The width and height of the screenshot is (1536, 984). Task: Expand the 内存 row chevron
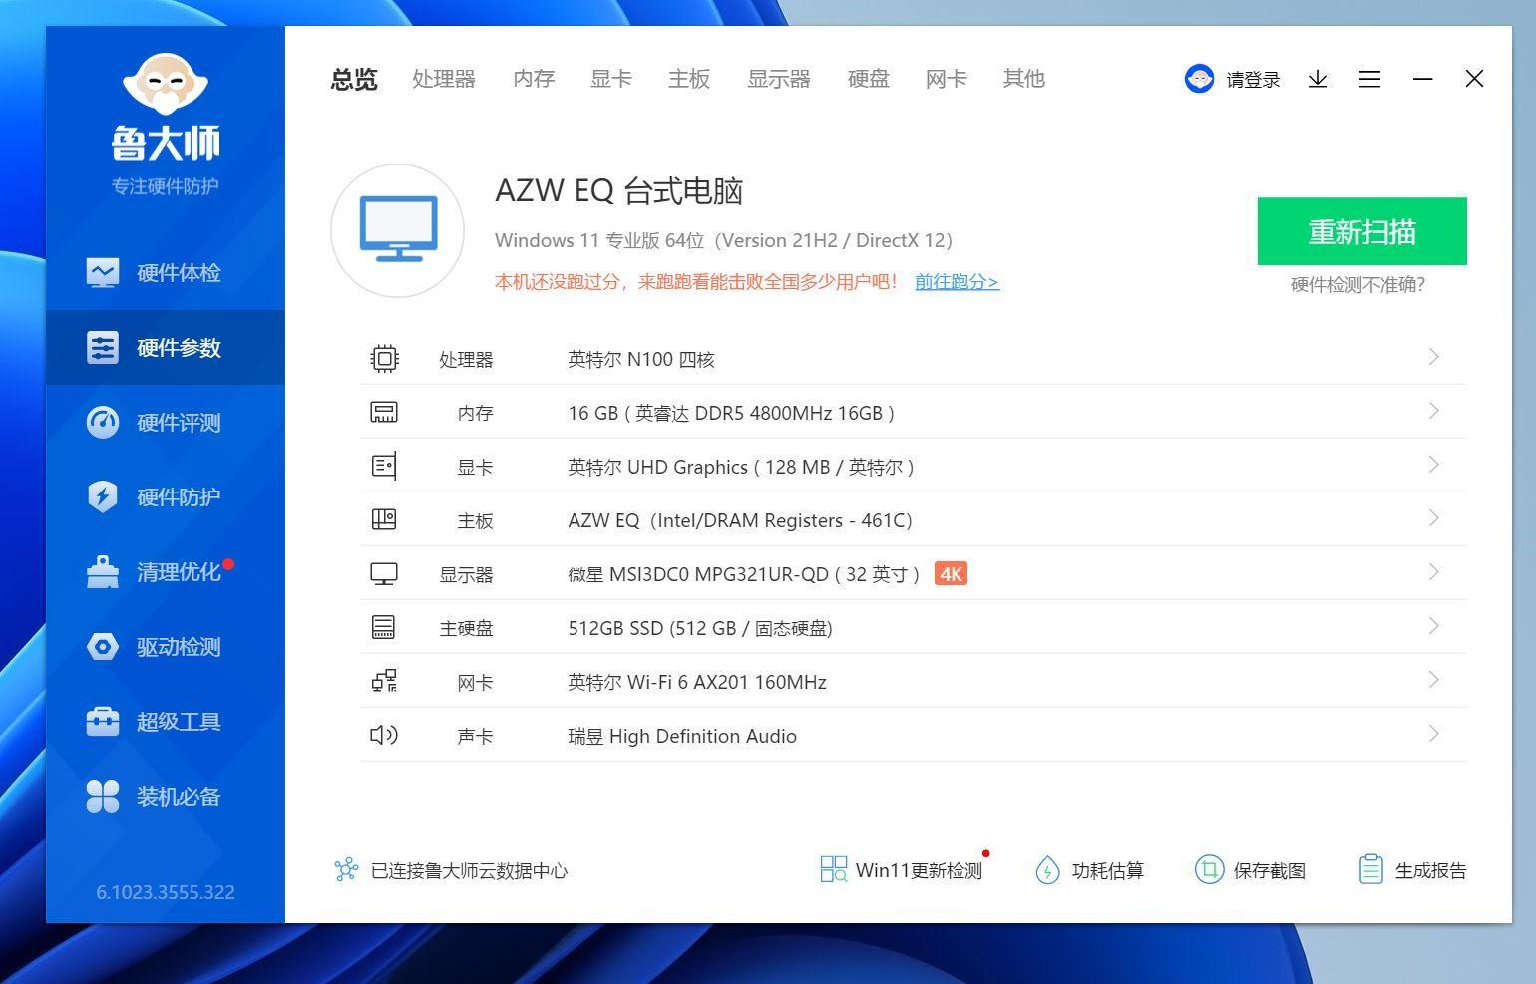(1434, 411)
